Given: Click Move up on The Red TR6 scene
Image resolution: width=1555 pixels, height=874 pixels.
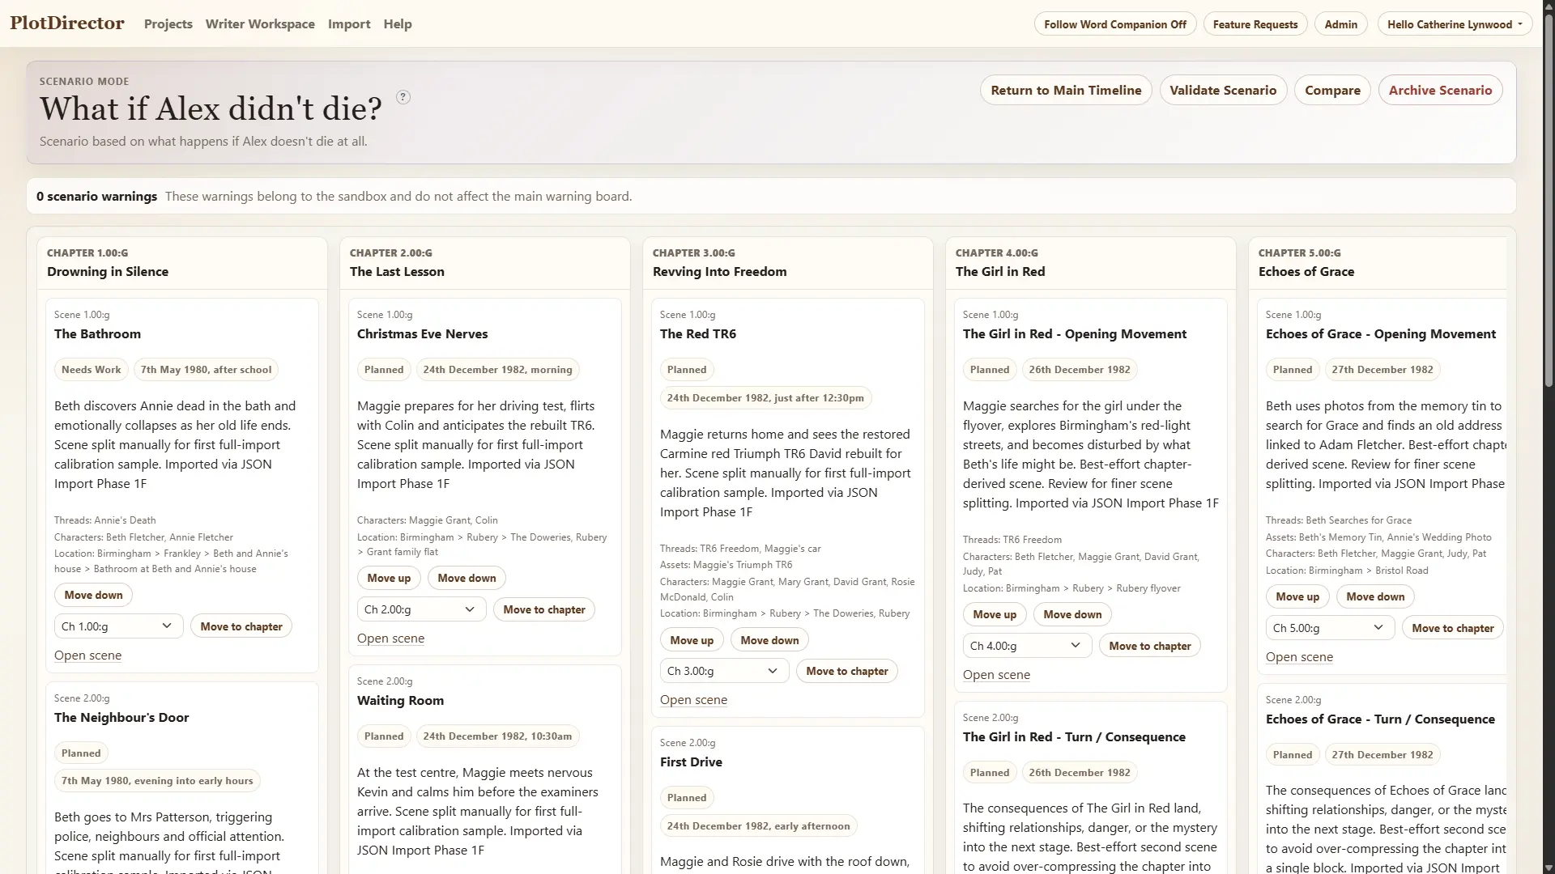Looking at the screenshot, I should tap(692, 640).
